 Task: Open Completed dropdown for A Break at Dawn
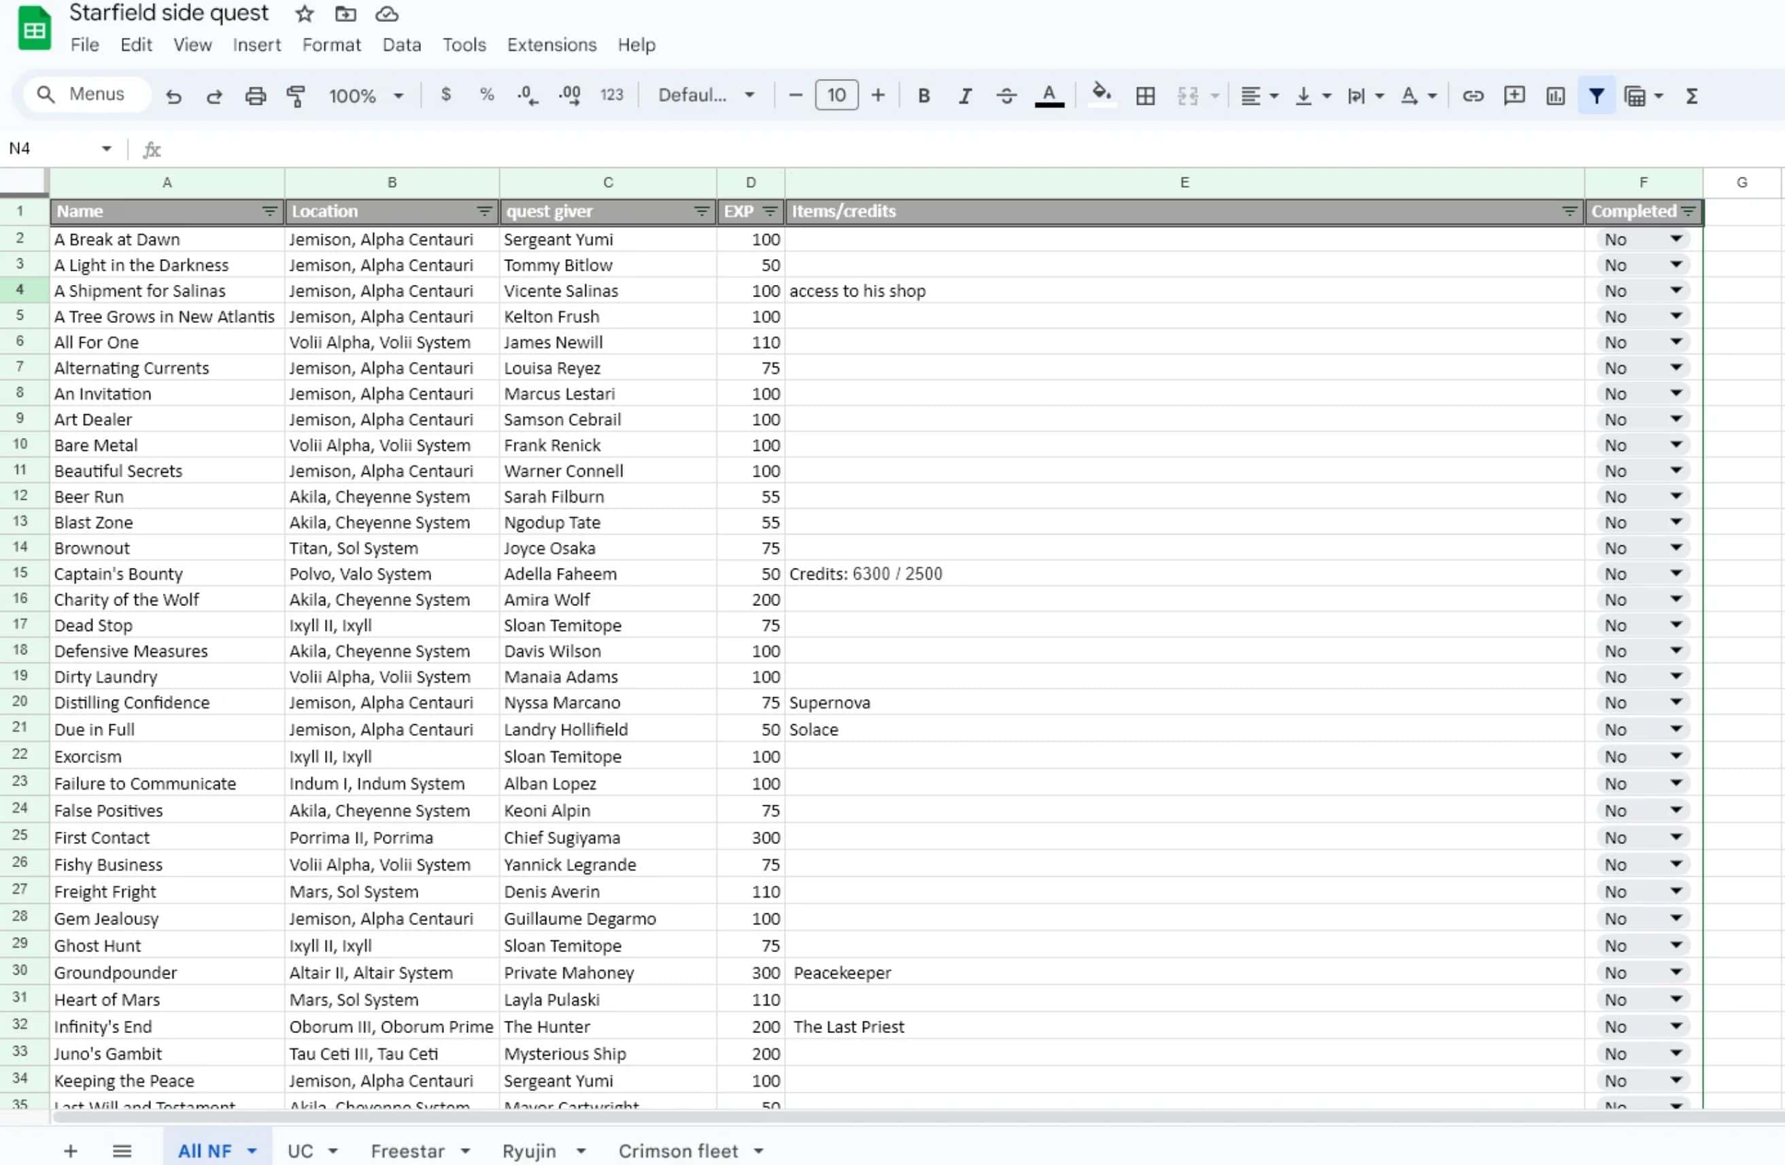click(x=1676, y=239)
